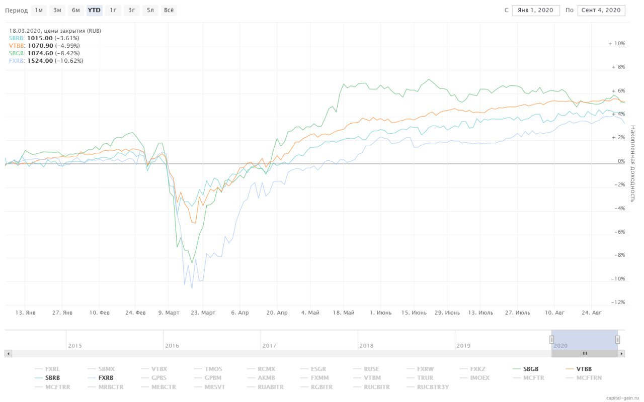
Task: Show the Всё full period
Action: point(170,10)
